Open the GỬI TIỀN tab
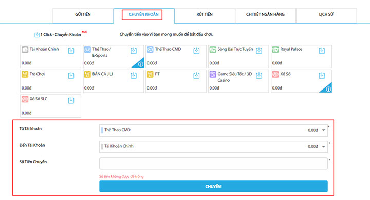 [83, 15]
